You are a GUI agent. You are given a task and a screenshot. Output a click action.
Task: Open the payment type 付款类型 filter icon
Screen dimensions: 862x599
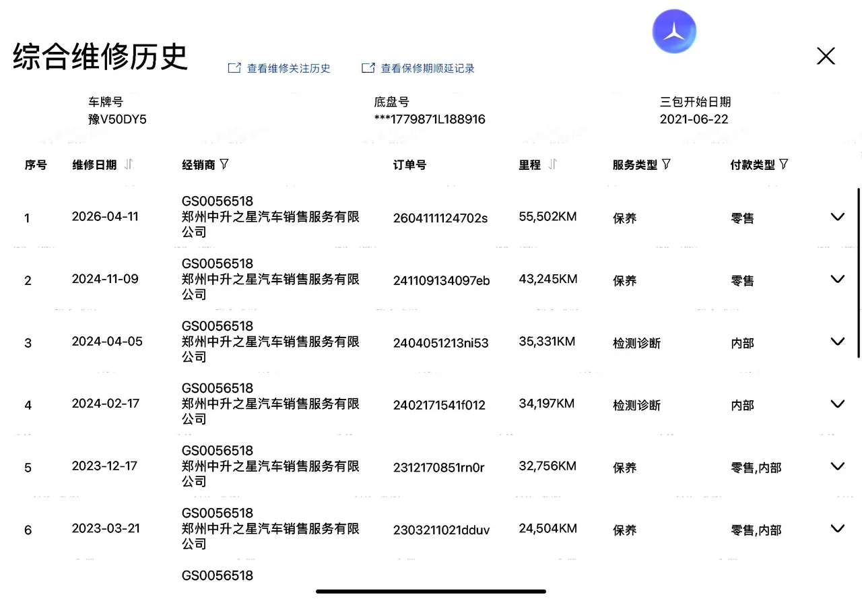coord(783,164)
